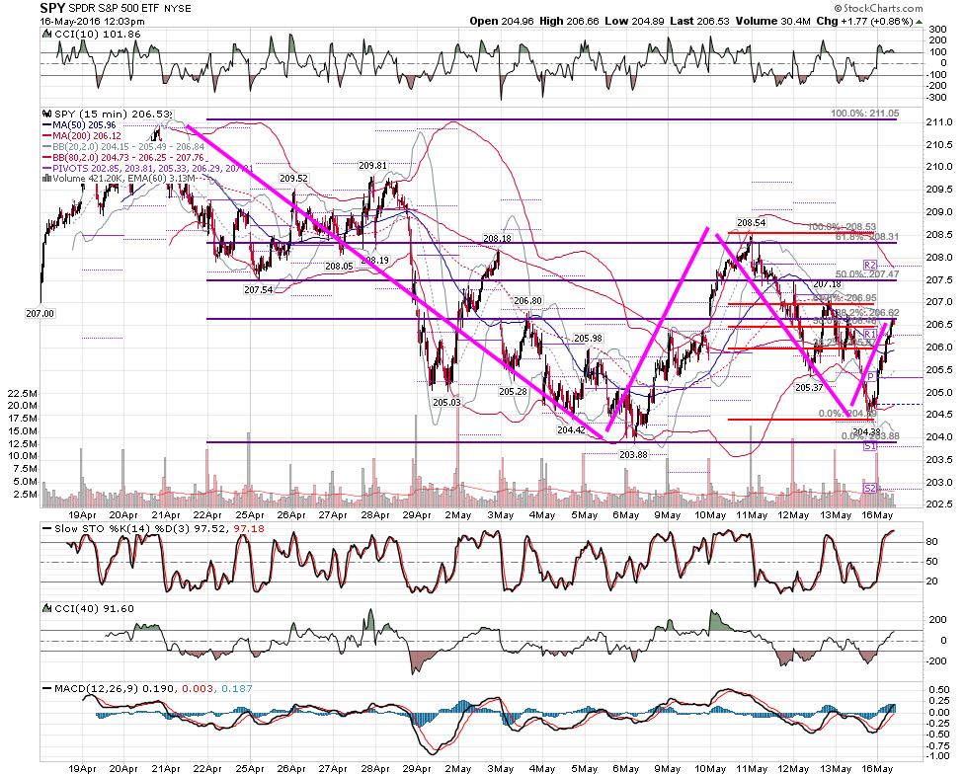
Task: Click the 100.0%: 211.05 Fibonacci label
Action: 864,114
